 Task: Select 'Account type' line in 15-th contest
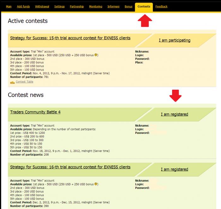click(32, 51)
